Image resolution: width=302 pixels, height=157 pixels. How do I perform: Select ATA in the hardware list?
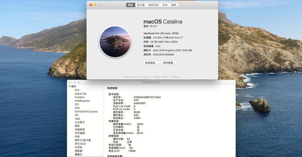tap(77, 90)
